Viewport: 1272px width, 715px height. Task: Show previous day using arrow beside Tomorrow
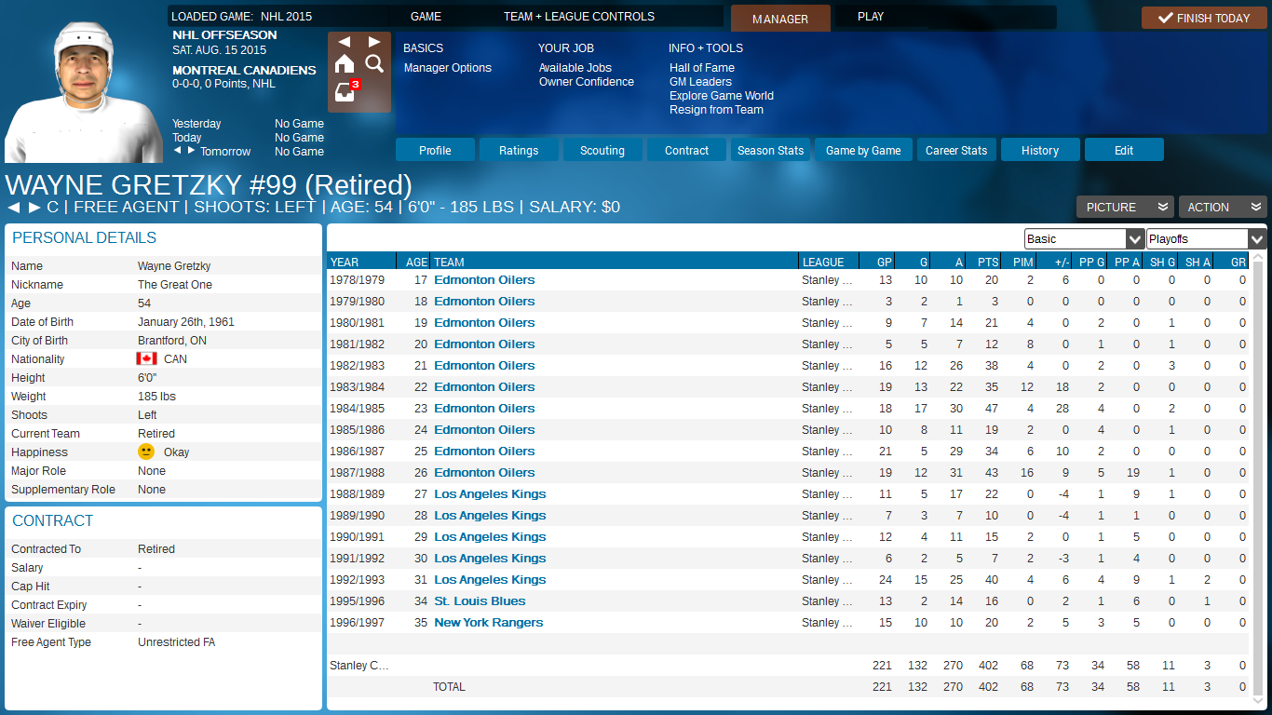click(178, 151)
